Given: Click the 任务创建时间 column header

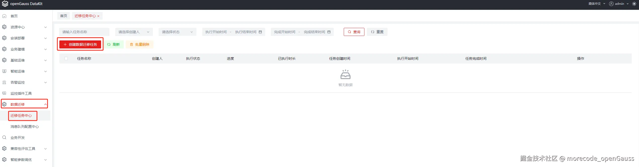Looking at the screenshot, I should click(340, 59).
